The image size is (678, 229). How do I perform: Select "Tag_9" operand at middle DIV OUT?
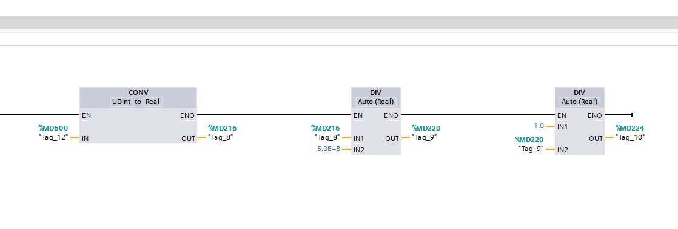424,137
